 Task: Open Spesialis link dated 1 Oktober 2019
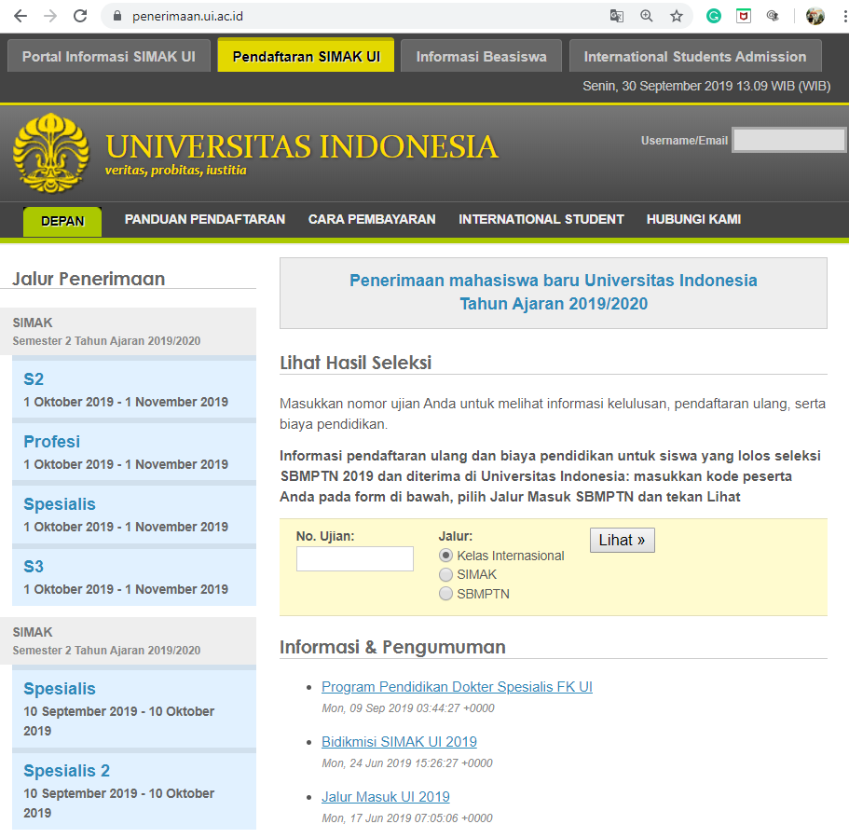60,503
